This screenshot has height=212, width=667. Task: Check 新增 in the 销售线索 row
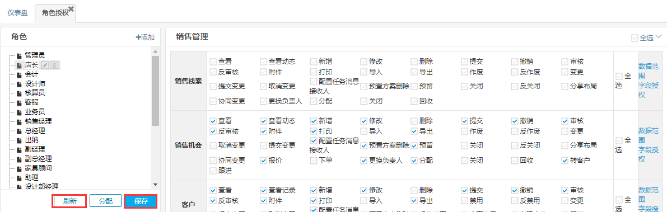point(314,62)
